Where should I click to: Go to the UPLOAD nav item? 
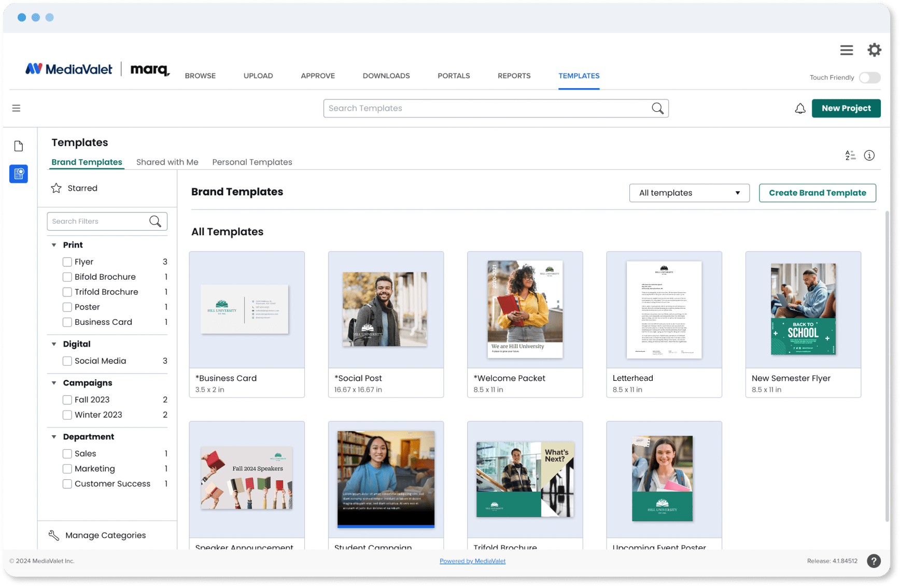click(x=258, y=76)
